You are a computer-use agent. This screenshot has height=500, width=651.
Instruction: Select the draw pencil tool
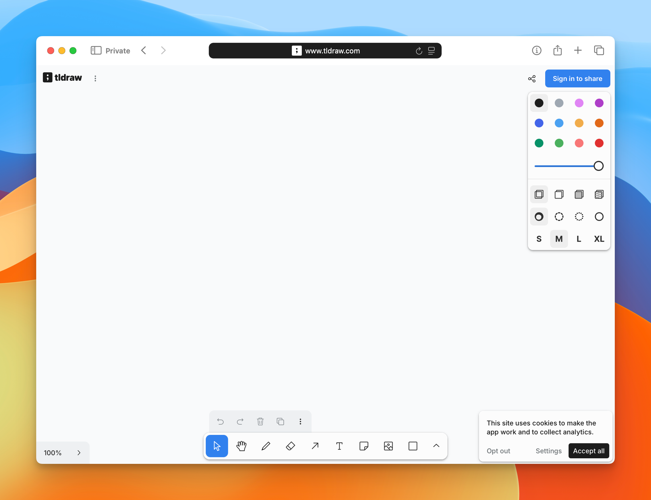click(x=266, y=446)
